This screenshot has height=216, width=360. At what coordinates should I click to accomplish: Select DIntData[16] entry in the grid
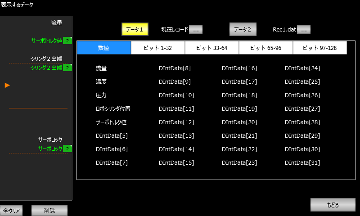coord(239,68)
